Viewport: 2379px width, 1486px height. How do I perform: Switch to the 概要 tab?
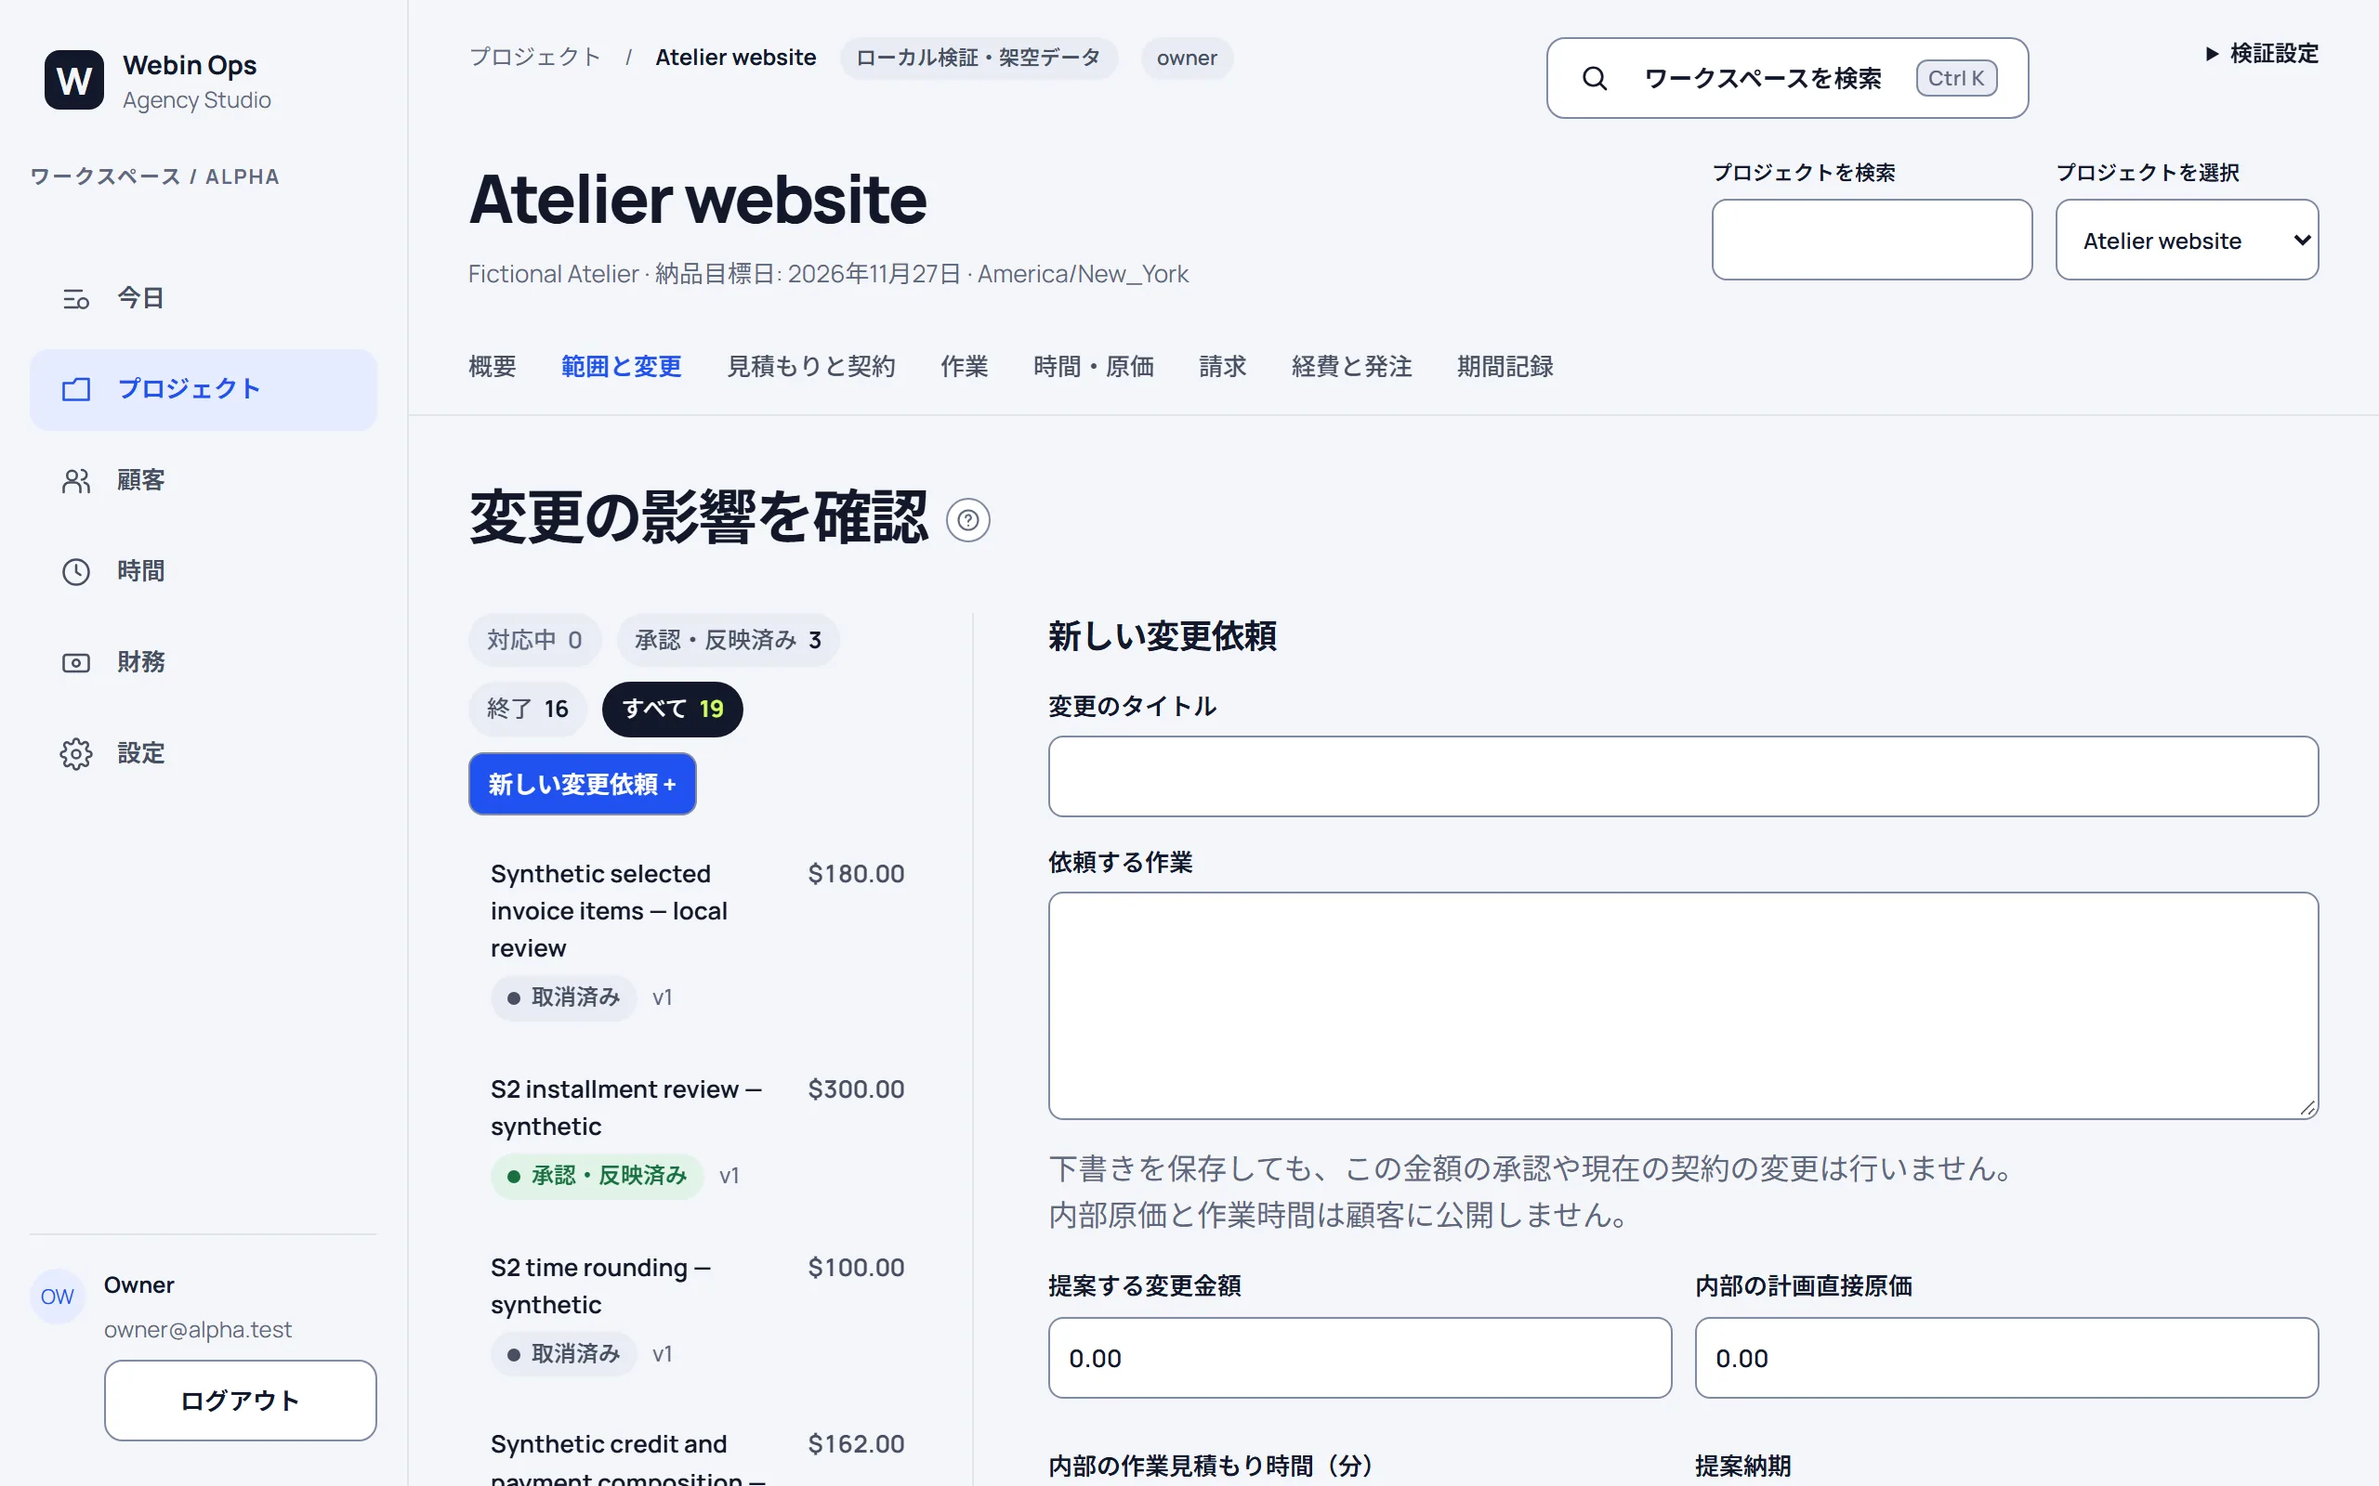click(492, 367)
